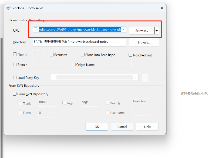The width and height of the screenshot is (216, 158).
Task: Click the 'Git clone - TortoiseGit' title text
Action: tap(27, 8)
